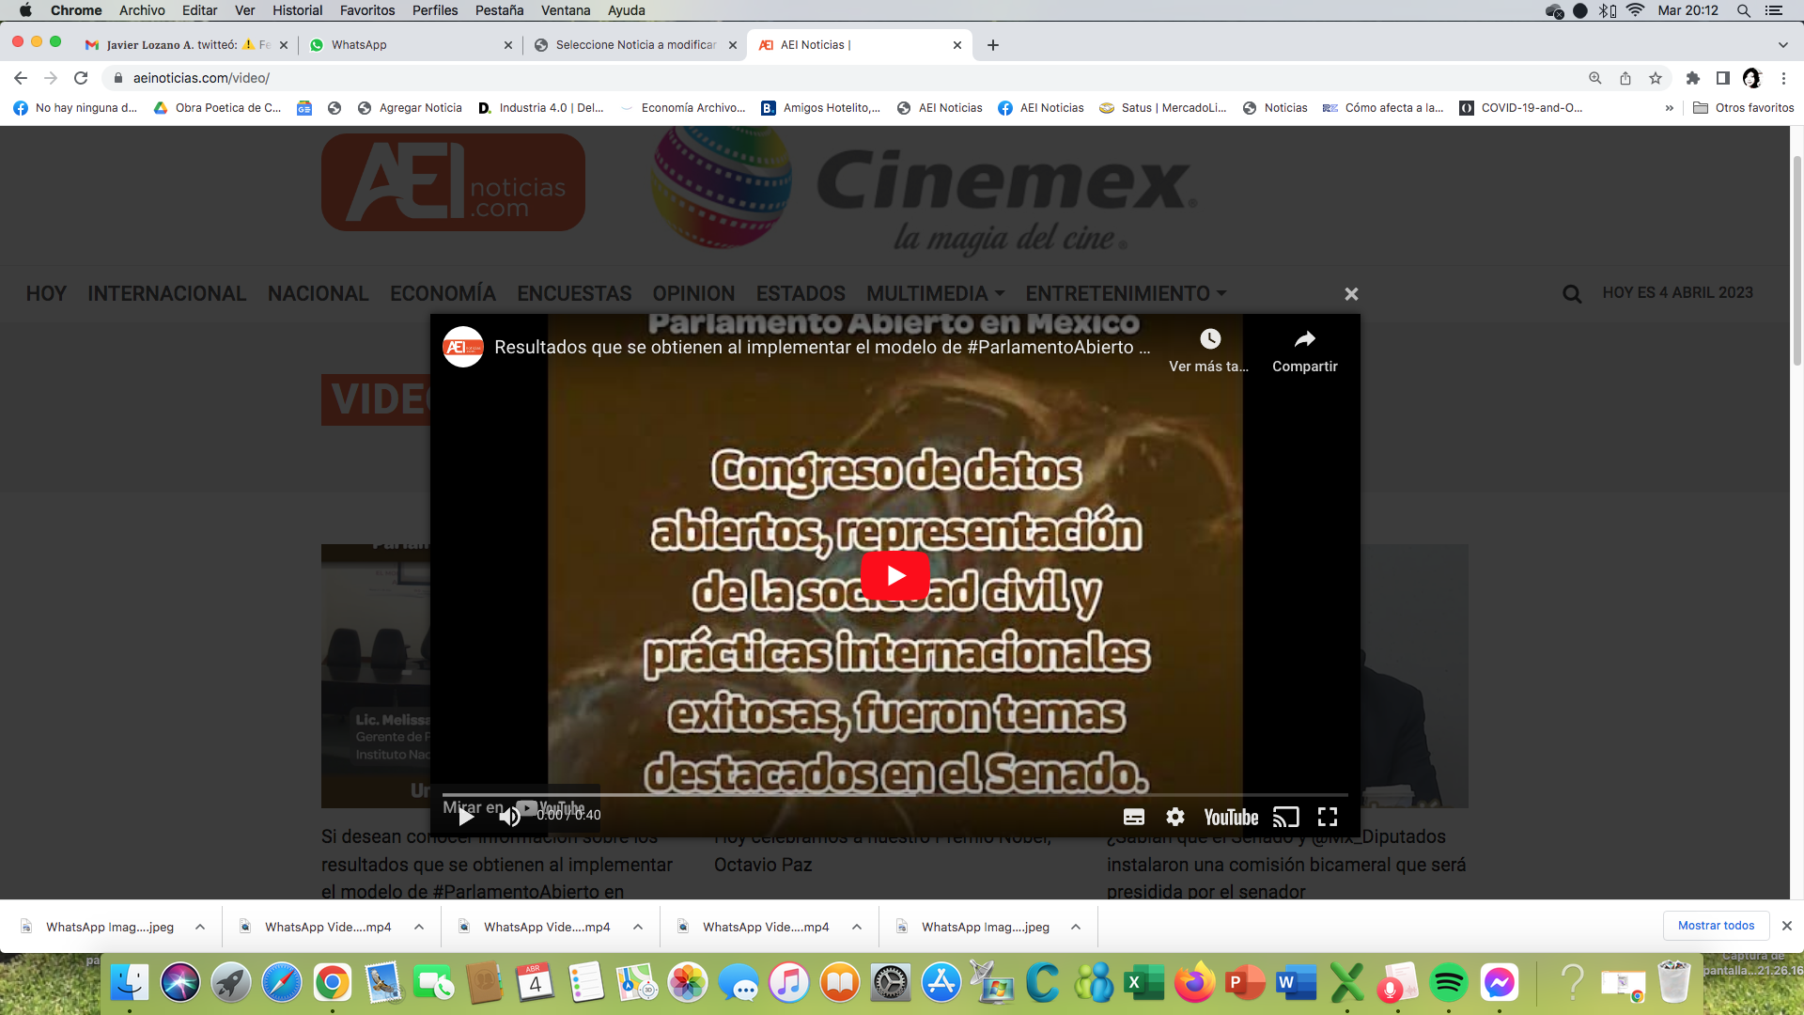Bookmark this page with star icon
Screen dimensions: 1804x1015
tap(1656, 78)
